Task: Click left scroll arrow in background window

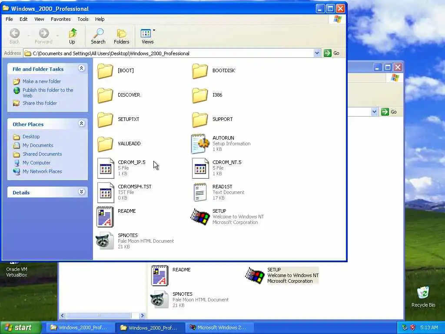Action: tap(63, 316)
